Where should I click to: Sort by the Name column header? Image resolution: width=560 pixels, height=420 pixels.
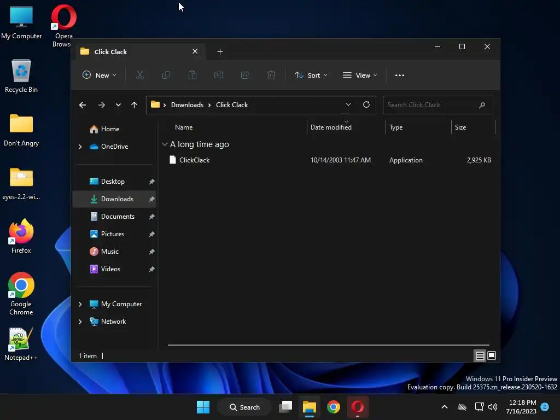point(184,127)
